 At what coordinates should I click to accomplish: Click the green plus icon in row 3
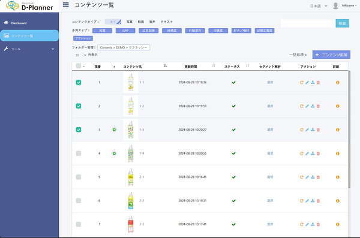114,129
